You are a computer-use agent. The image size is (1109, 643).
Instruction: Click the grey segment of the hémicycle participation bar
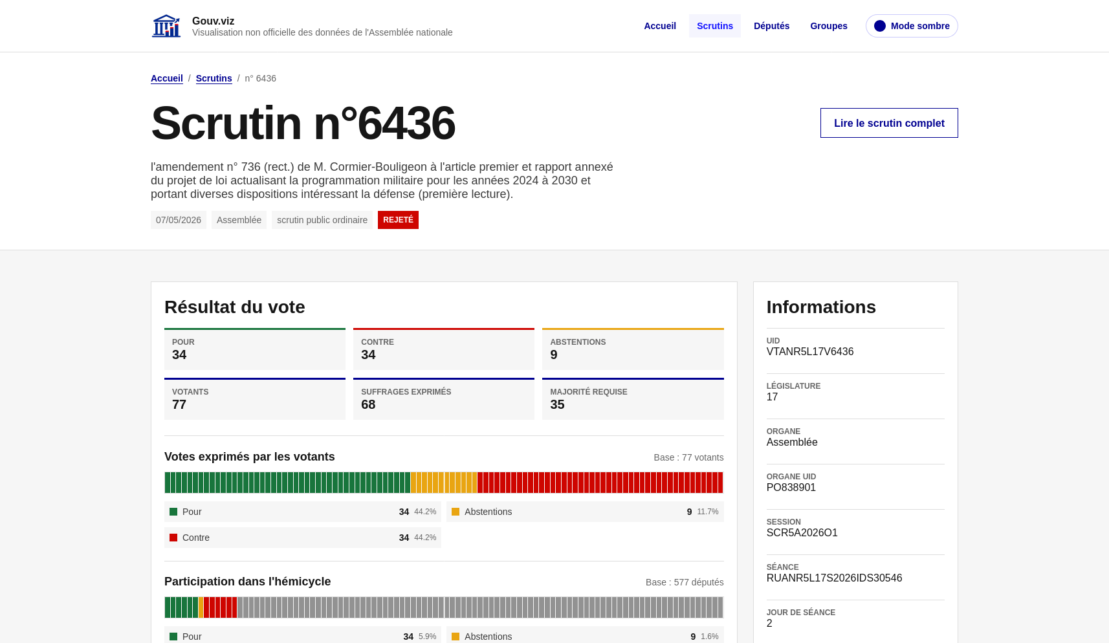[x=480, y=607]
